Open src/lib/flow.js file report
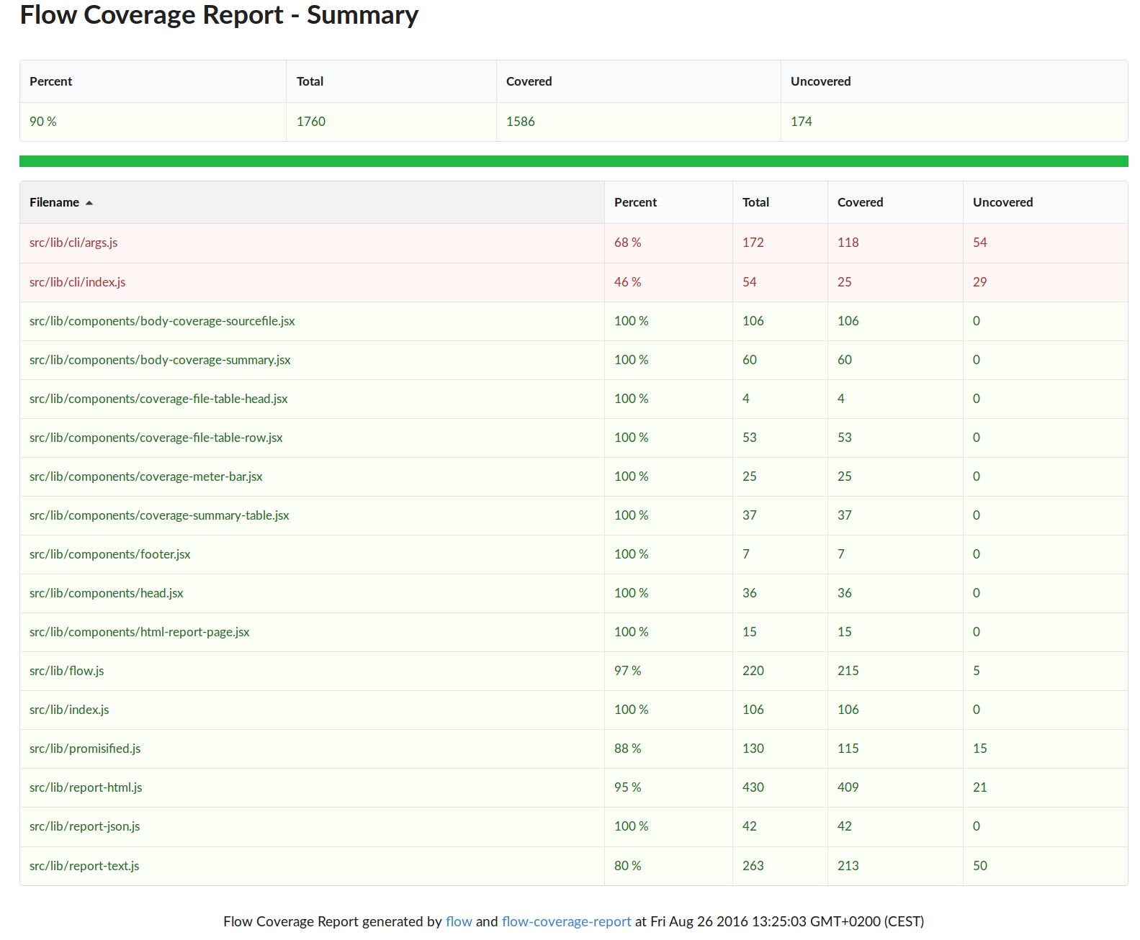1140x940 pixels. (x=67, y=671)
